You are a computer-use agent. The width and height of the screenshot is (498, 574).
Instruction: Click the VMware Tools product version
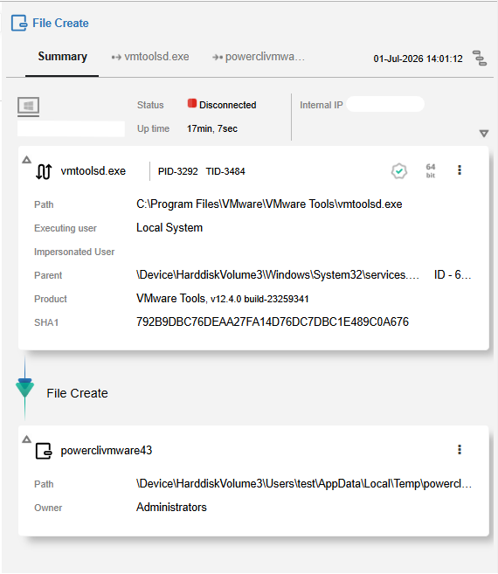[x=222, y=299]
